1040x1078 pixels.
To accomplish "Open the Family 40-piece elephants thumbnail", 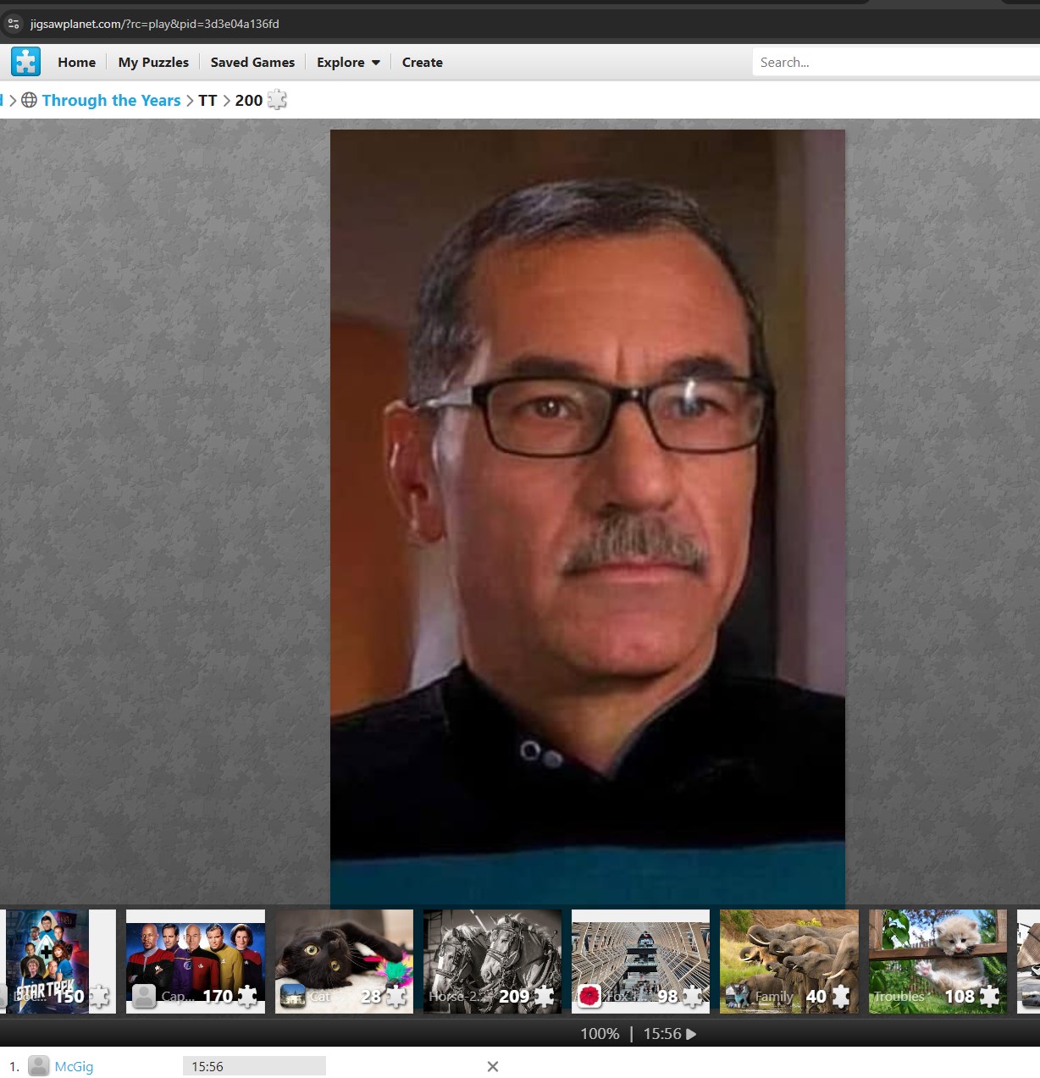I will [789, 961].
